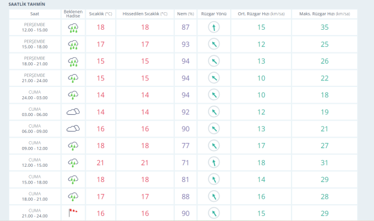Image resolution: width=374 pixels, height=221 pixels.
Task: Click the Hissedilen Sıcaklık column header
Action: click(x=145, y=14)
